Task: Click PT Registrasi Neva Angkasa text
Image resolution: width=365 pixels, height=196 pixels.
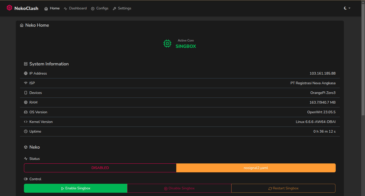Action: click(313, 83)
